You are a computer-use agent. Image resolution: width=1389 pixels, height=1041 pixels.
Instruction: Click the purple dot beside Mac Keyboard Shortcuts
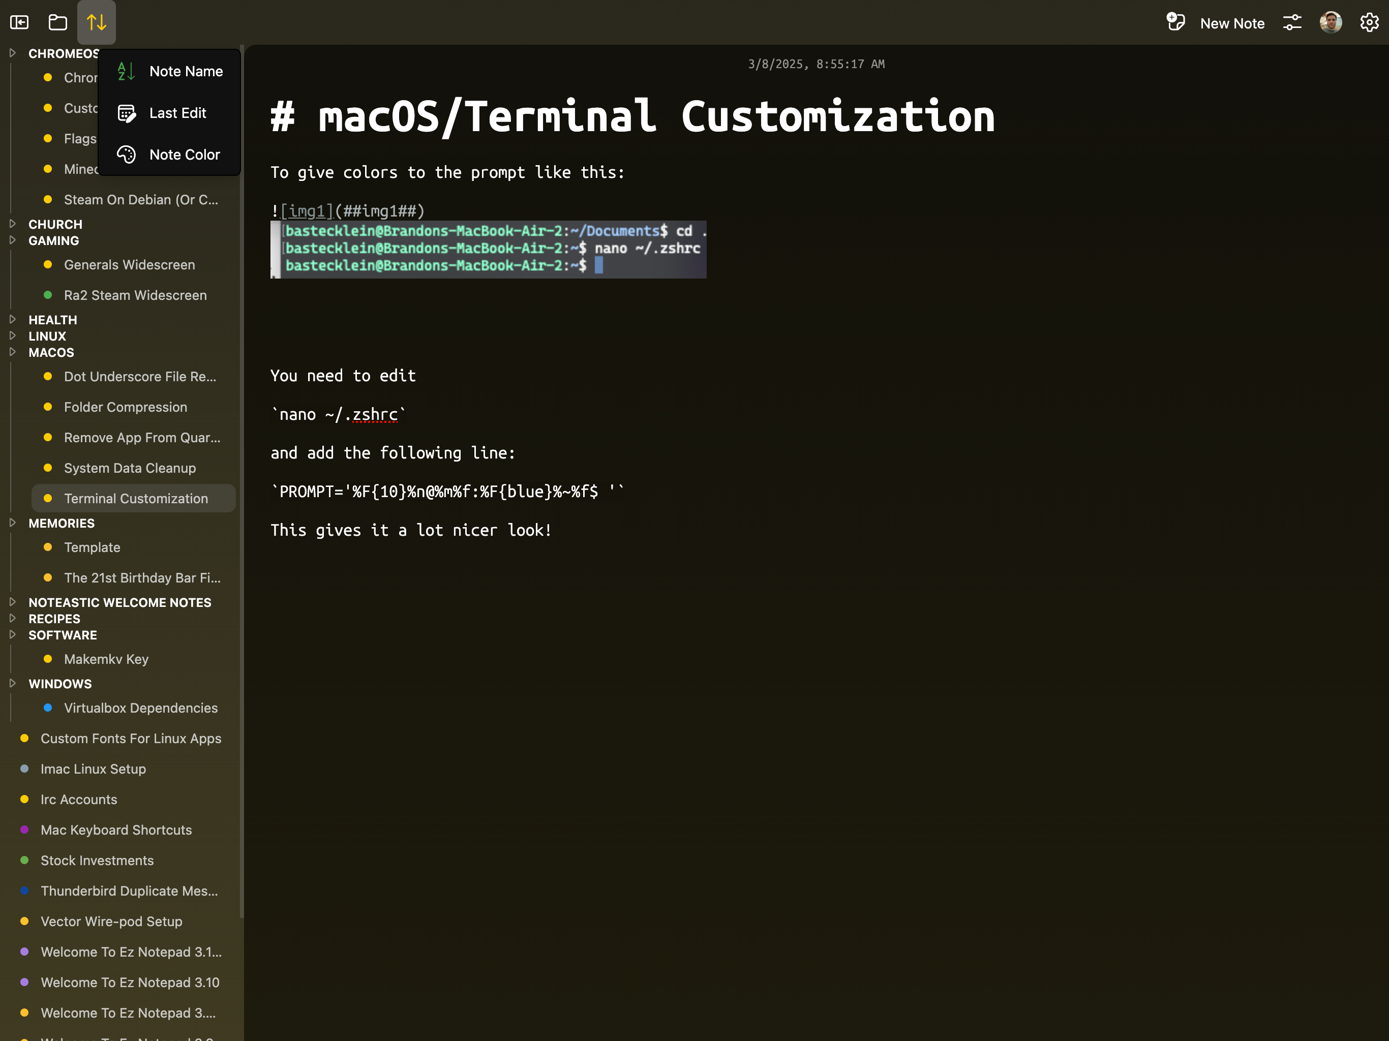(x=24, y=830)
